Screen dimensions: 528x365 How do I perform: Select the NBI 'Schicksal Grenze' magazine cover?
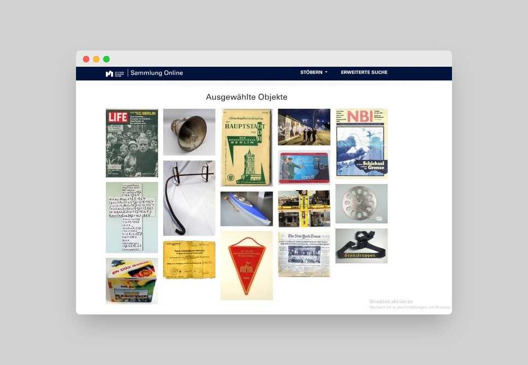[x=361, y=143]
